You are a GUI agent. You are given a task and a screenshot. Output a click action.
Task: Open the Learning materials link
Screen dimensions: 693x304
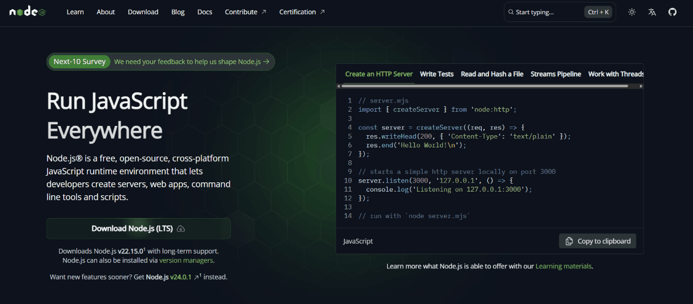pos(563,266)
